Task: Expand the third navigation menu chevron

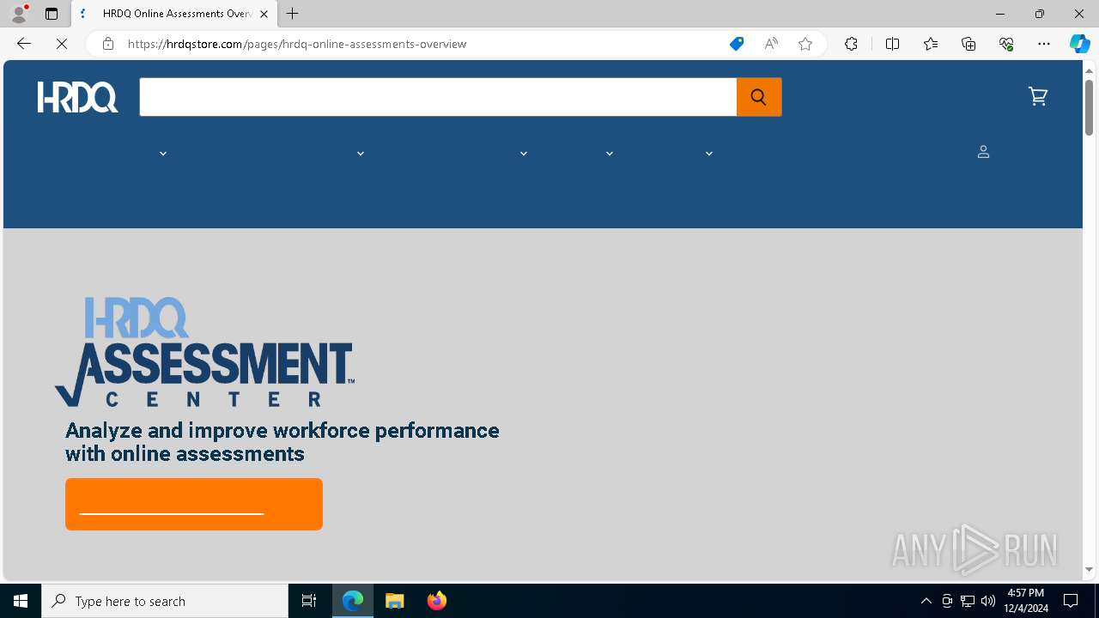Action: [524, 154]
